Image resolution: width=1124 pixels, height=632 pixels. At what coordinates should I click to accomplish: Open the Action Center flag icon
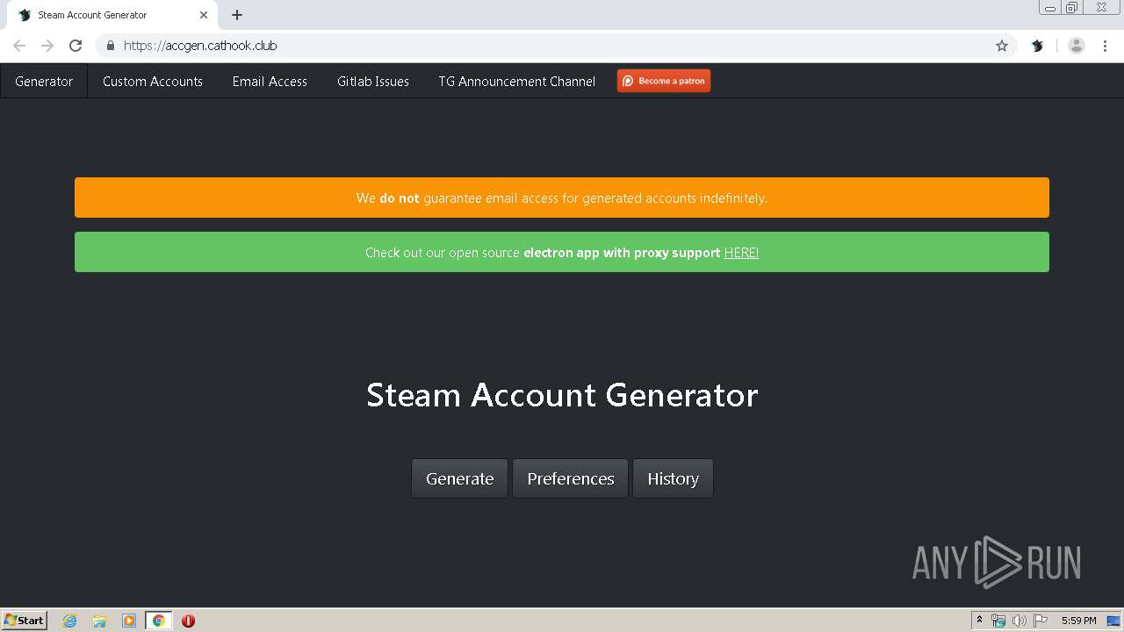[1041, 621]
